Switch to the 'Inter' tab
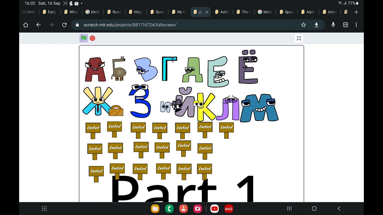This screenshot has width=383, height=215. pyautogui.click(x=329, y=12)
